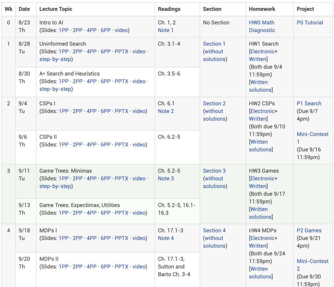Open step-by-step for Uninformed Search
This screenshot has width=334, height=287.
(x=55, y=59)
